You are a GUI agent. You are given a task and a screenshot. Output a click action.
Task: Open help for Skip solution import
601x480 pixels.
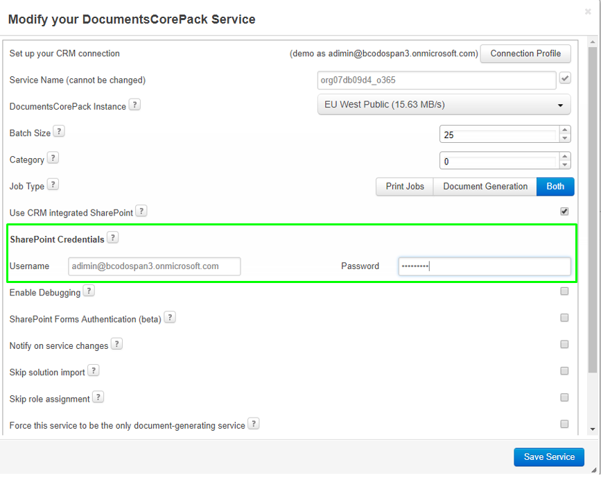(94, 370)
